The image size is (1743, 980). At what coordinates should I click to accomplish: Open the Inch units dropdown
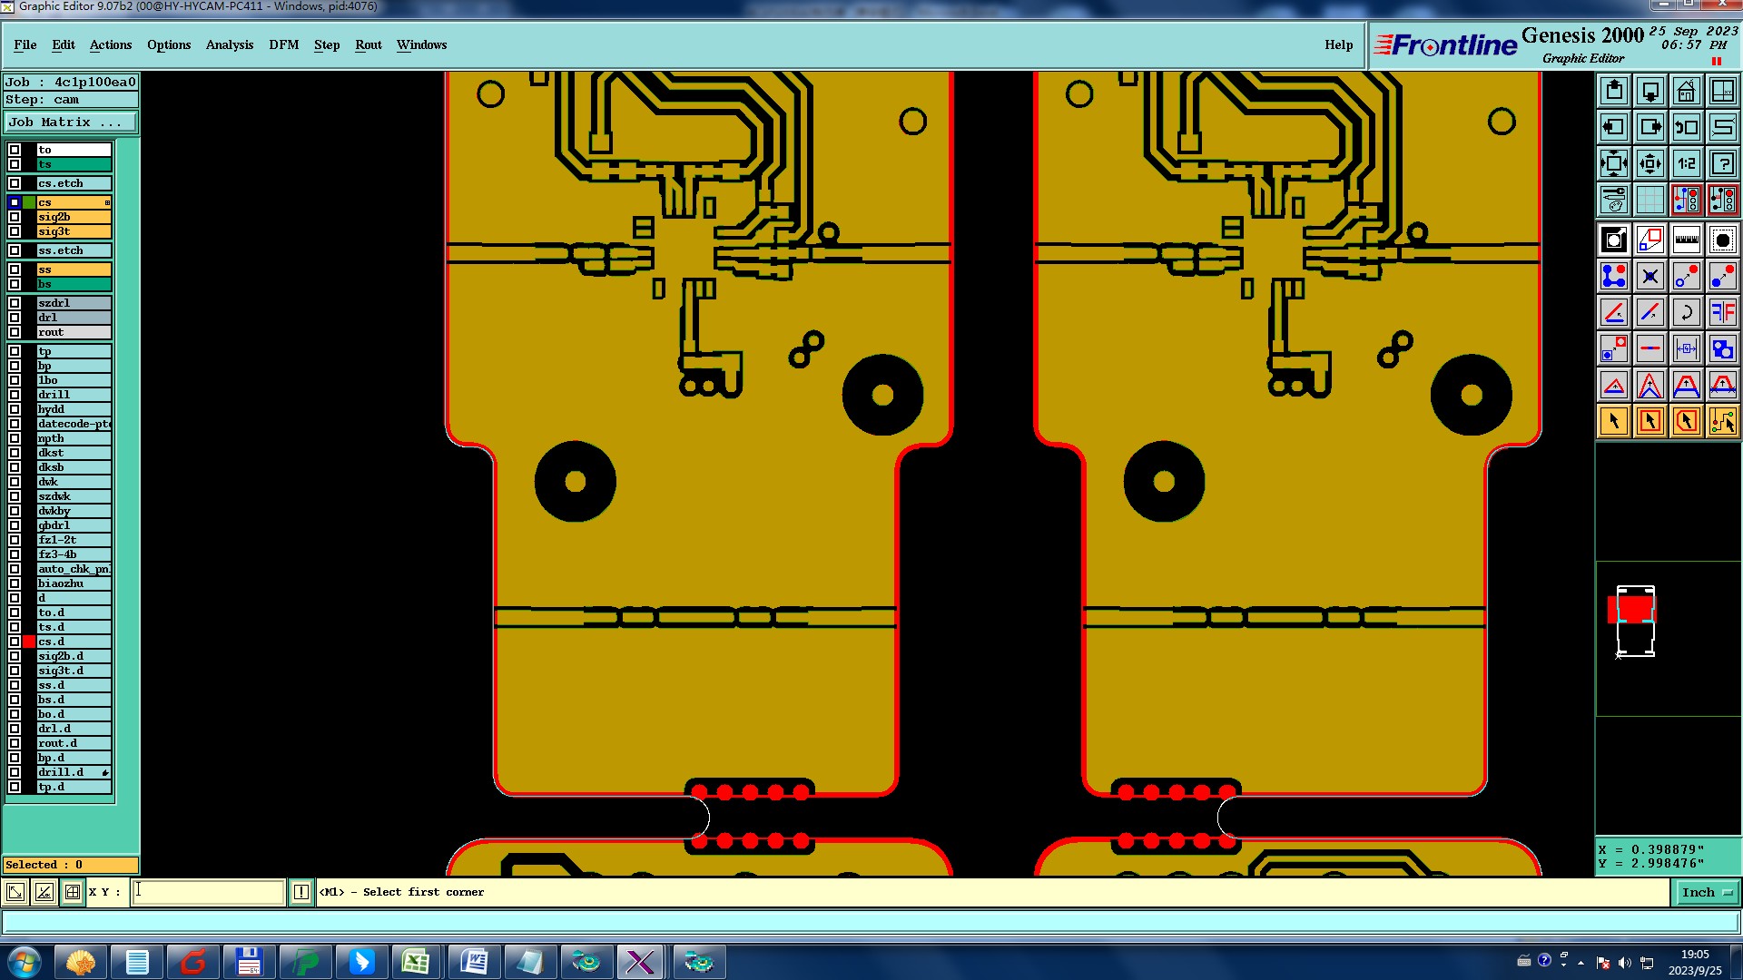1705,893
